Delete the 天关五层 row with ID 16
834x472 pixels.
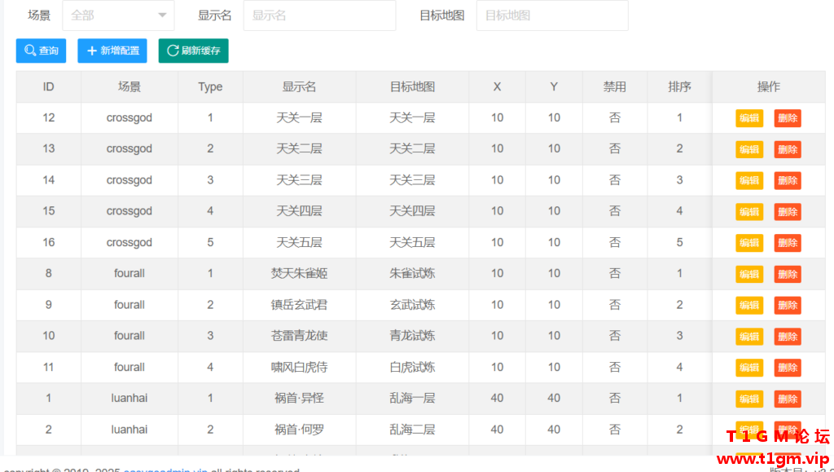[788, 243]
